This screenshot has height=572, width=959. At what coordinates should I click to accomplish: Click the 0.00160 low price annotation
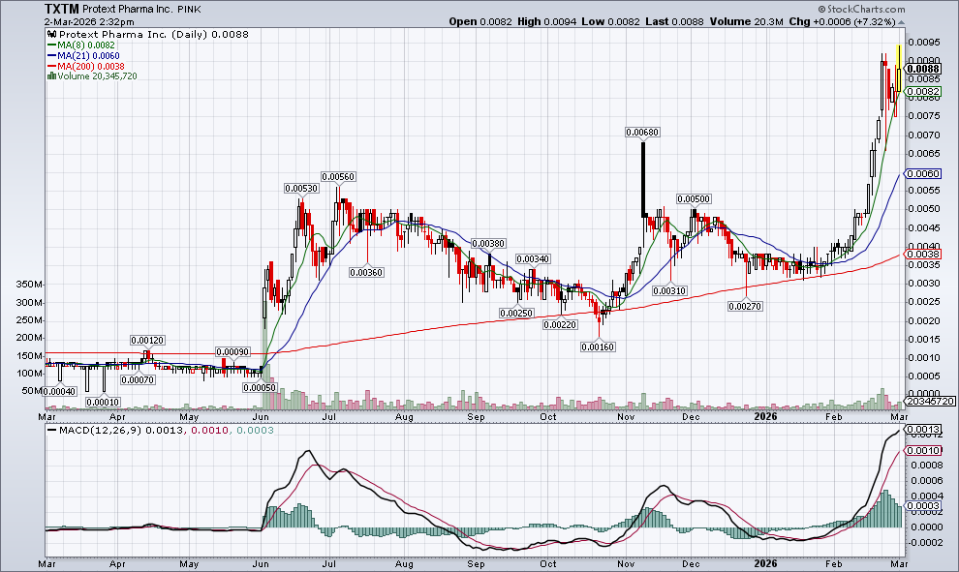pyautogui.click(x=598, y=346)
